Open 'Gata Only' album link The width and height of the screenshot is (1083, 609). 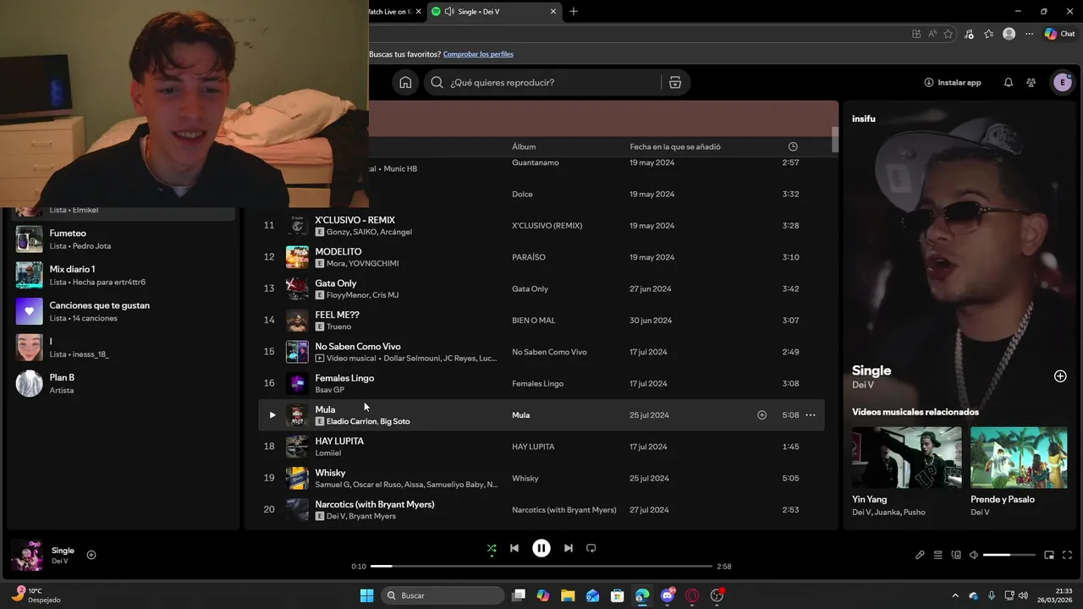(531, 289)
